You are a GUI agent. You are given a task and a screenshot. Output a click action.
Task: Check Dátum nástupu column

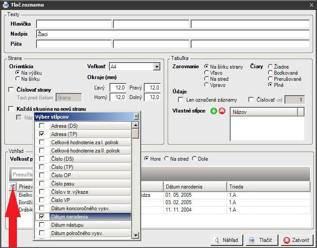point(42,225)
